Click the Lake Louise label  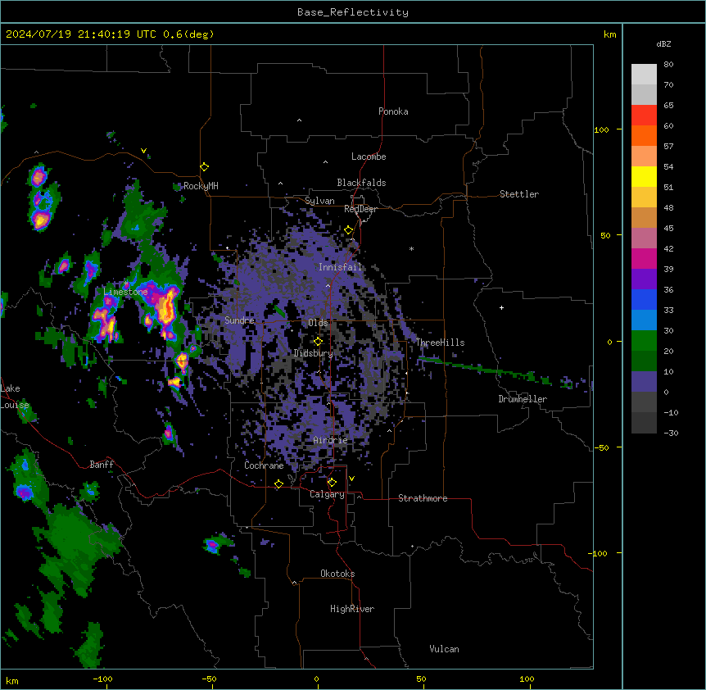15,397
